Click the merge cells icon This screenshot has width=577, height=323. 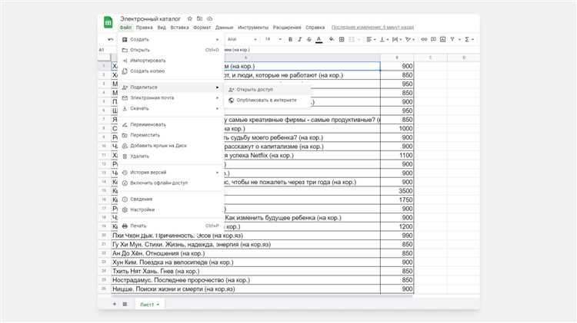[352, 39]
